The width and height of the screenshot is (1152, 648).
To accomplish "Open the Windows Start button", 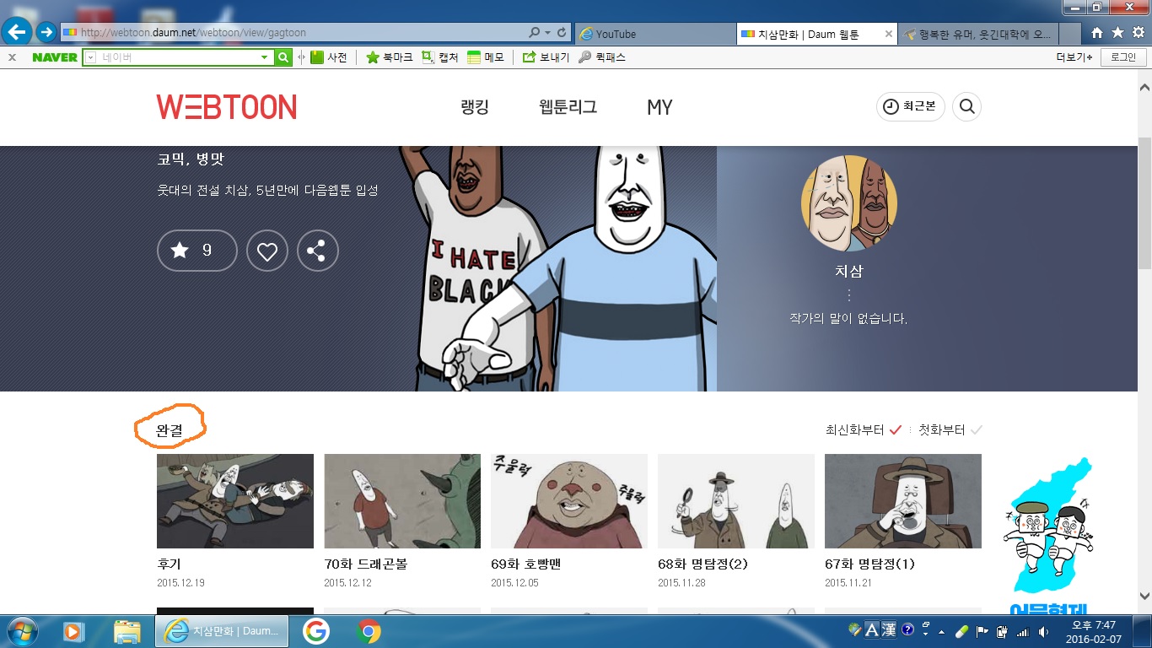I will [21, 631].
